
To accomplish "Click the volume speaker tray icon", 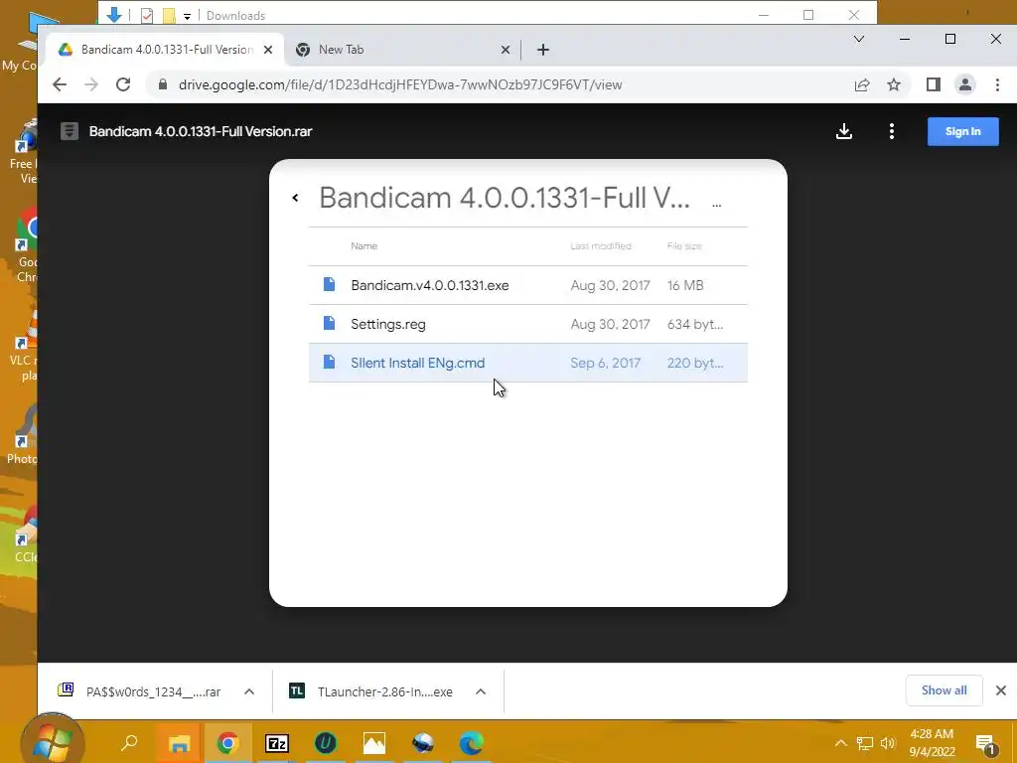I will (888, 743).
